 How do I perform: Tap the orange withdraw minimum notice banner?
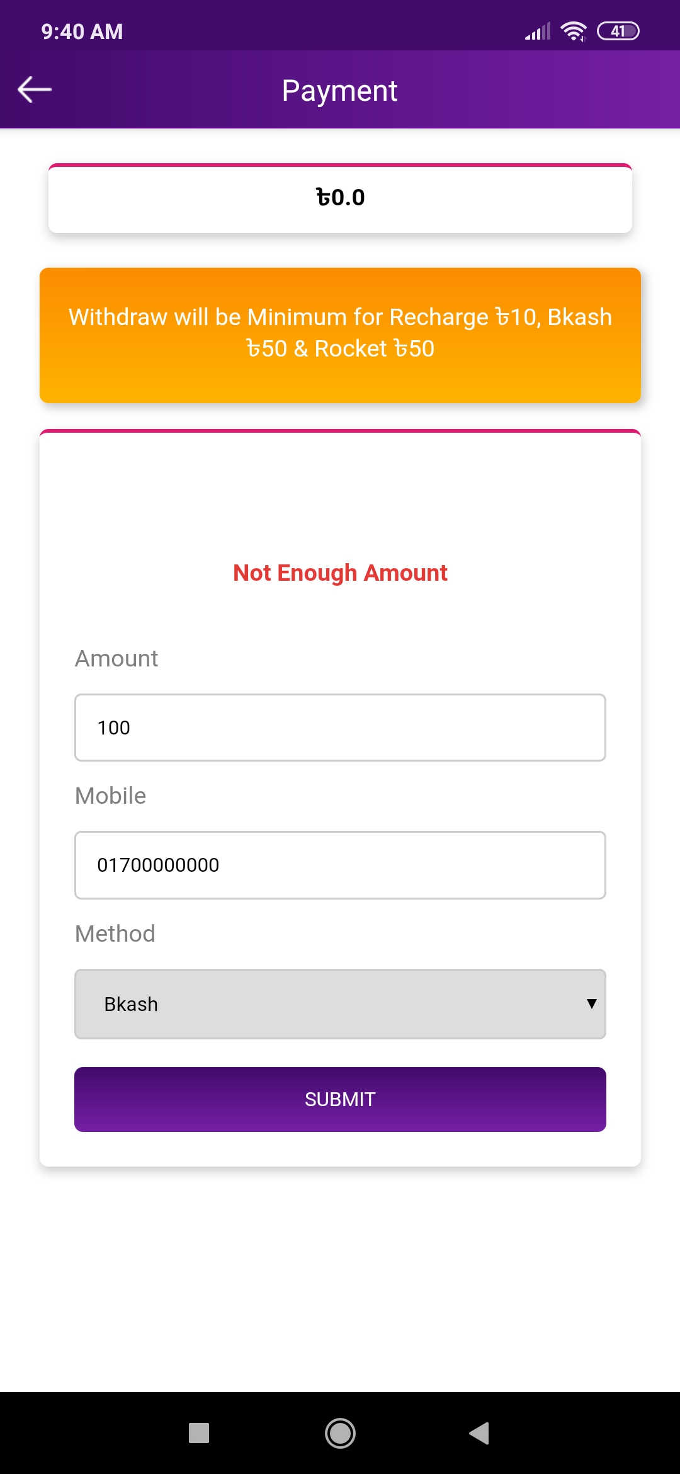[340, 334]
